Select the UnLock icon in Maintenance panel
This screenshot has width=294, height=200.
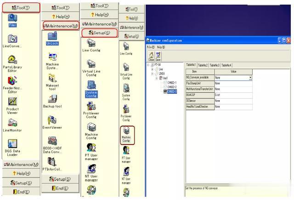click(52, 39)
